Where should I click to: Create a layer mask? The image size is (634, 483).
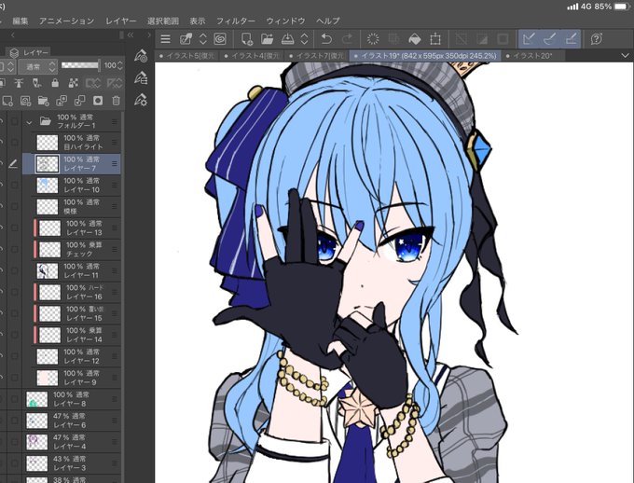[98, 101]
